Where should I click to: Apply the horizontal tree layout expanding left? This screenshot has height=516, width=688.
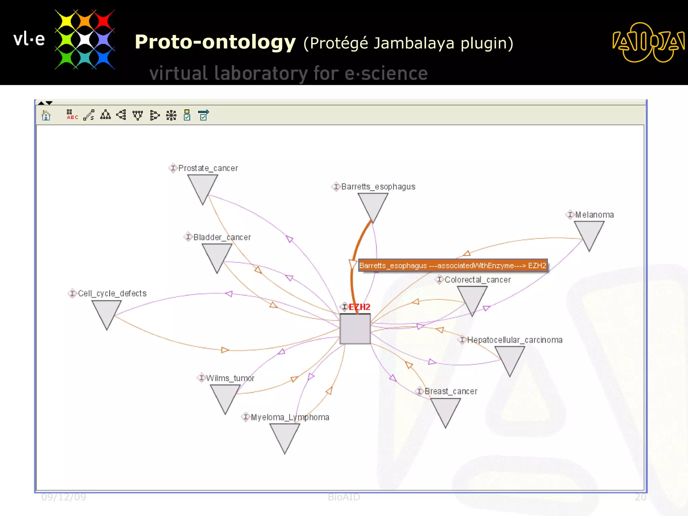pyautogui.click(x=121, y=115)
